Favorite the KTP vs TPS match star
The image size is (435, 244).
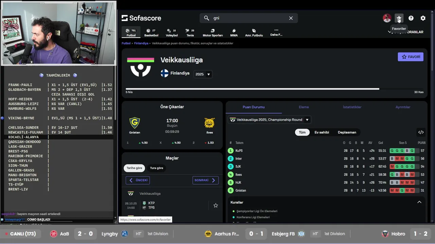[215, 205]
